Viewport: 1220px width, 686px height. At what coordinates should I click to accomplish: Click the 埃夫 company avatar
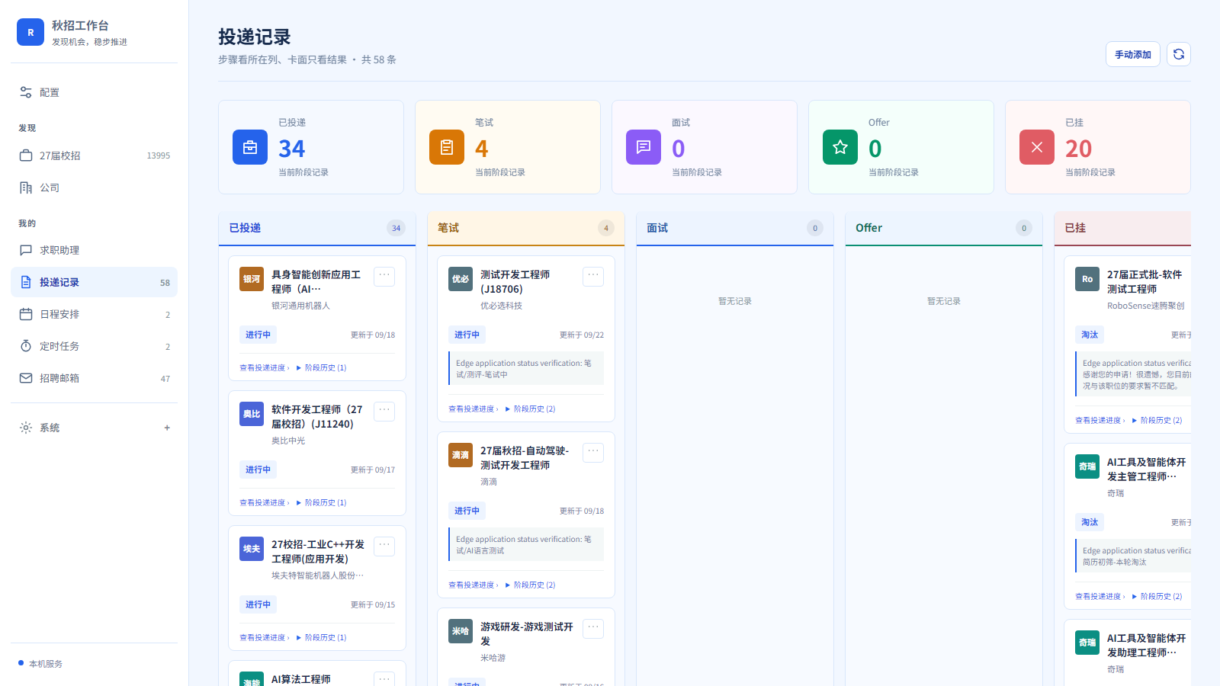click(x=252, y=549)
